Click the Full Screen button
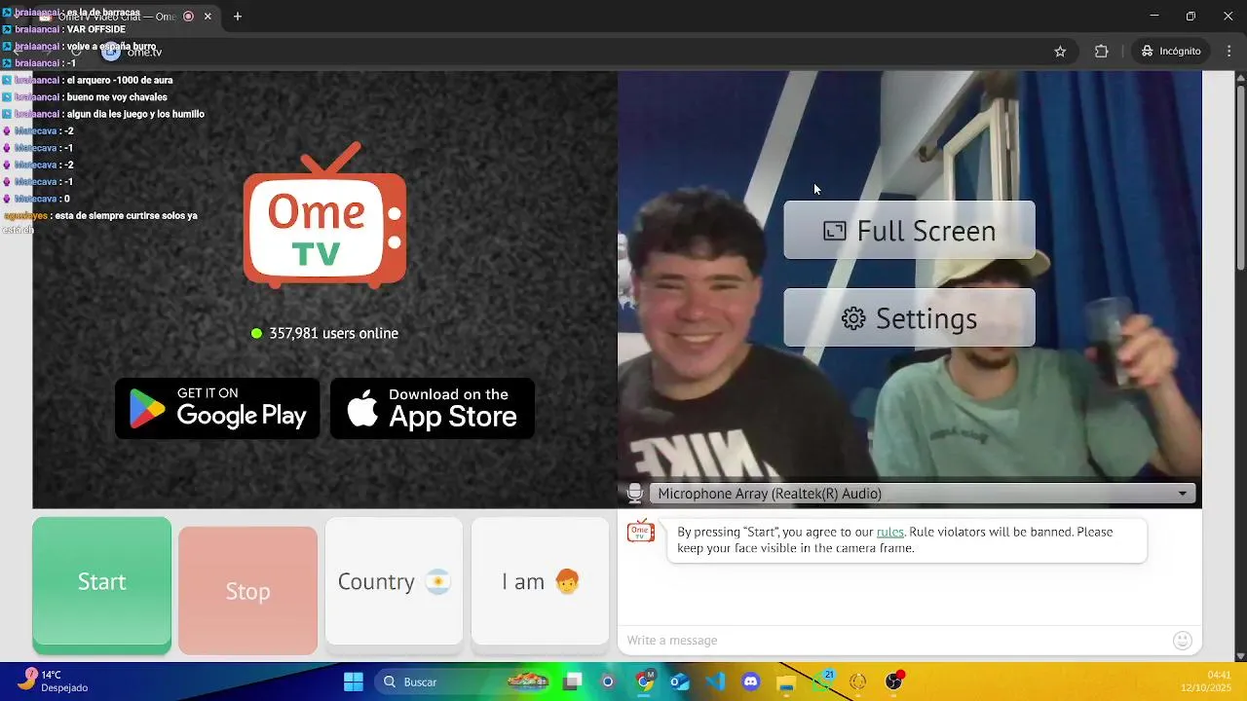Viewport: 1247px width, 701px height. (909, 231)
